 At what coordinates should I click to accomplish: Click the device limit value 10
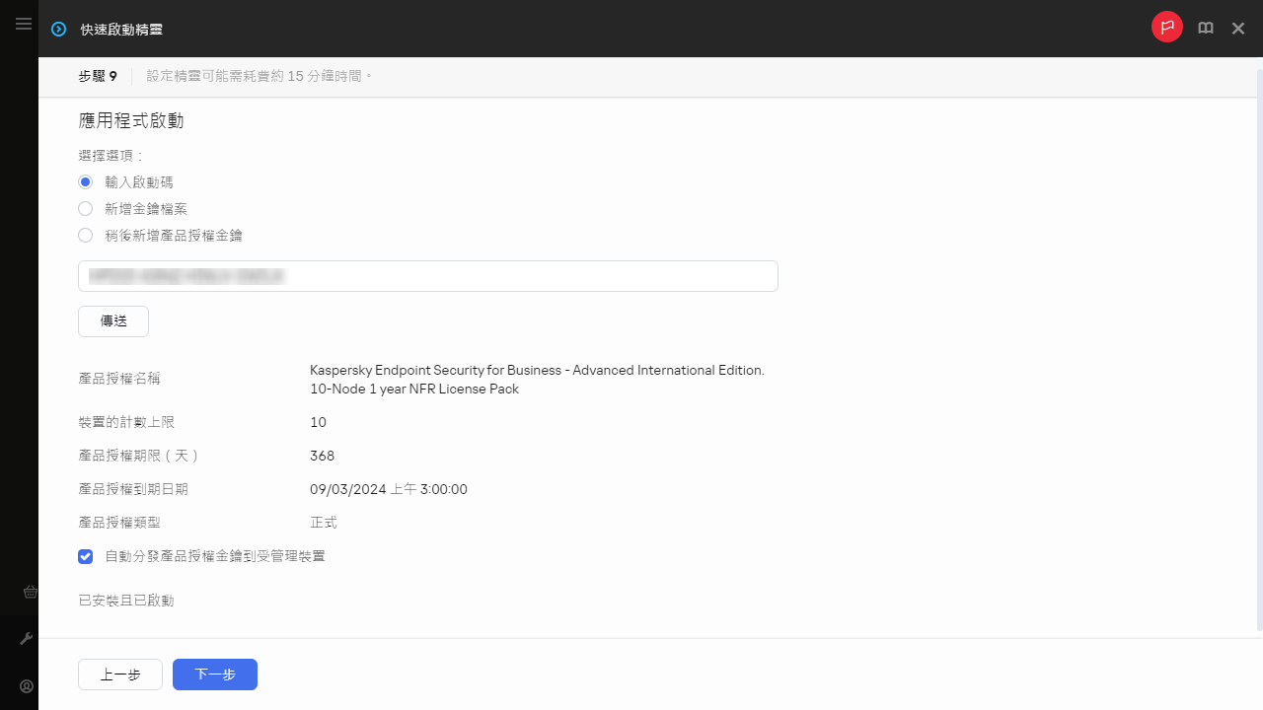pyautogui.click(x=318, y=422)
